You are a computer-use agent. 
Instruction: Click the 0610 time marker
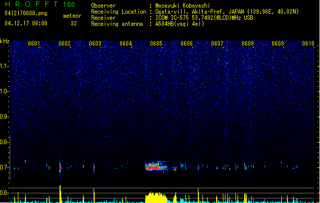click(x=308, y=44)
